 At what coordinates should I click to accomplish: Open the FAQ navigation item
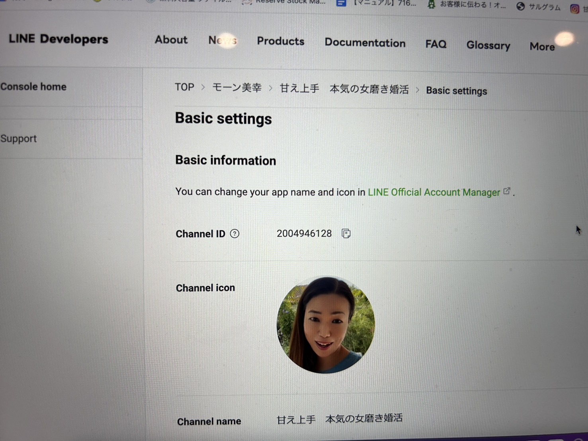[436, 44]
